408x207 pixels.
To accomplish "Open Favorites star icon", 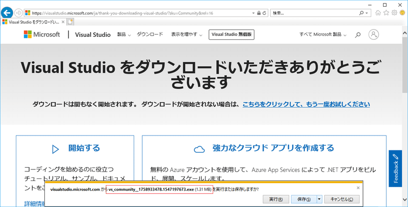I will pyautogui.click(x=386, y=13).
